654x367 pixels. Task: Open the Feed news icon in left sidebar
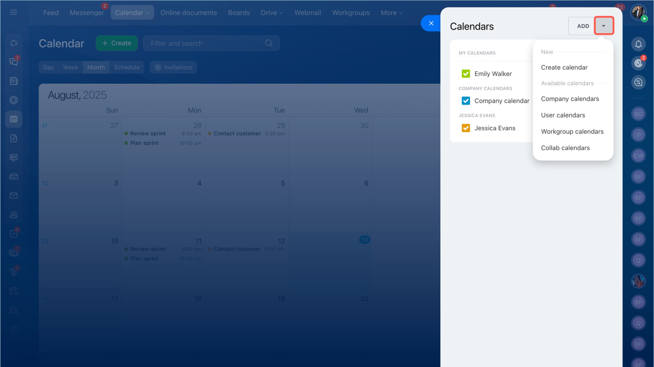pos(14,81)
